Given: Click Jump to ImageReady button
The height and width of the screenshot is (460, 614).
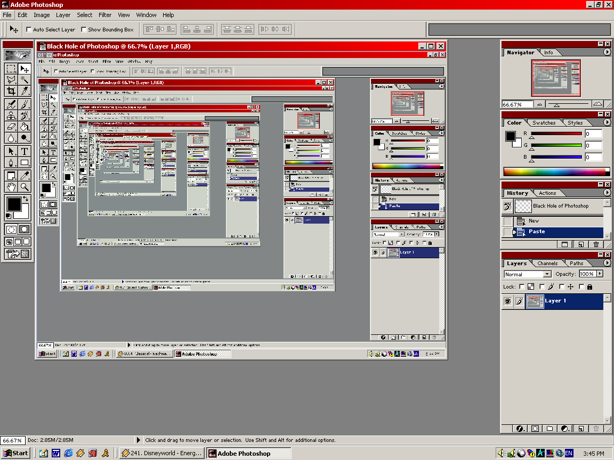Looking at the screenshot, I should click(18, 254).
